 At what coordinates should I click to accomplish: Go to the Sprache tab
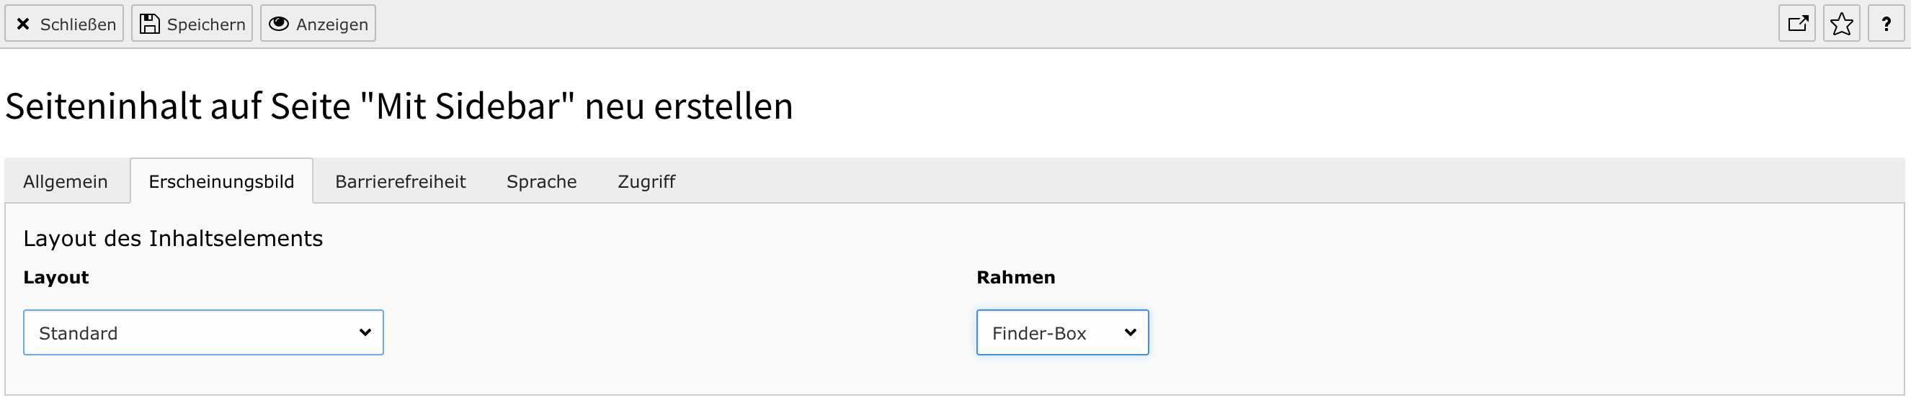[x=542, y=181]
